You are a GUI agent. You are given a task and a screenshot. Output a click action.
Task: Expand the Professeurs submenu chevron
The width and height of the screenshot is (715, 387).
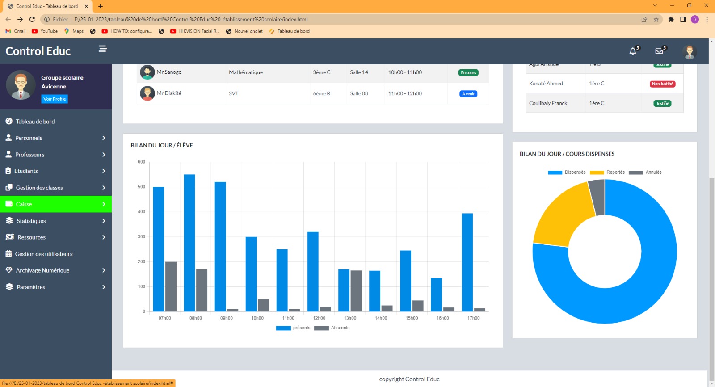[x=104, y=155]
